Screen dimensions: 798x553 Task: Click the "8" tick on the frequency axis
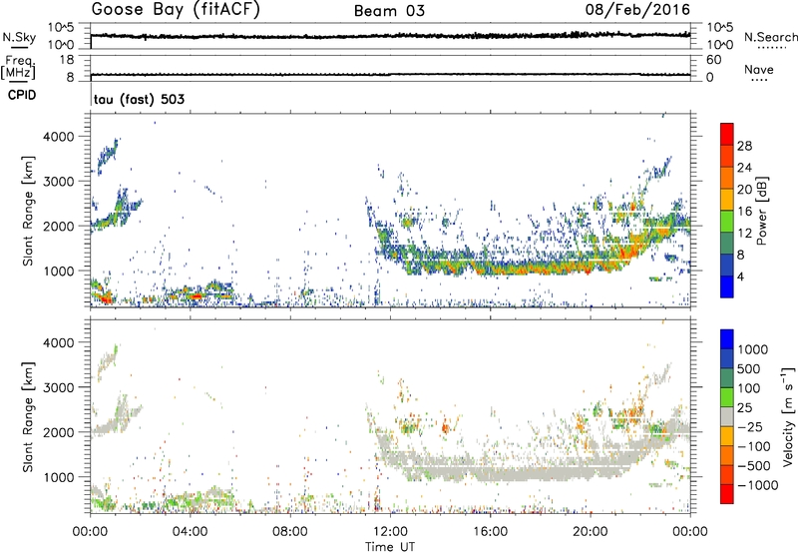pyautogui.click(x=70, y=77)
